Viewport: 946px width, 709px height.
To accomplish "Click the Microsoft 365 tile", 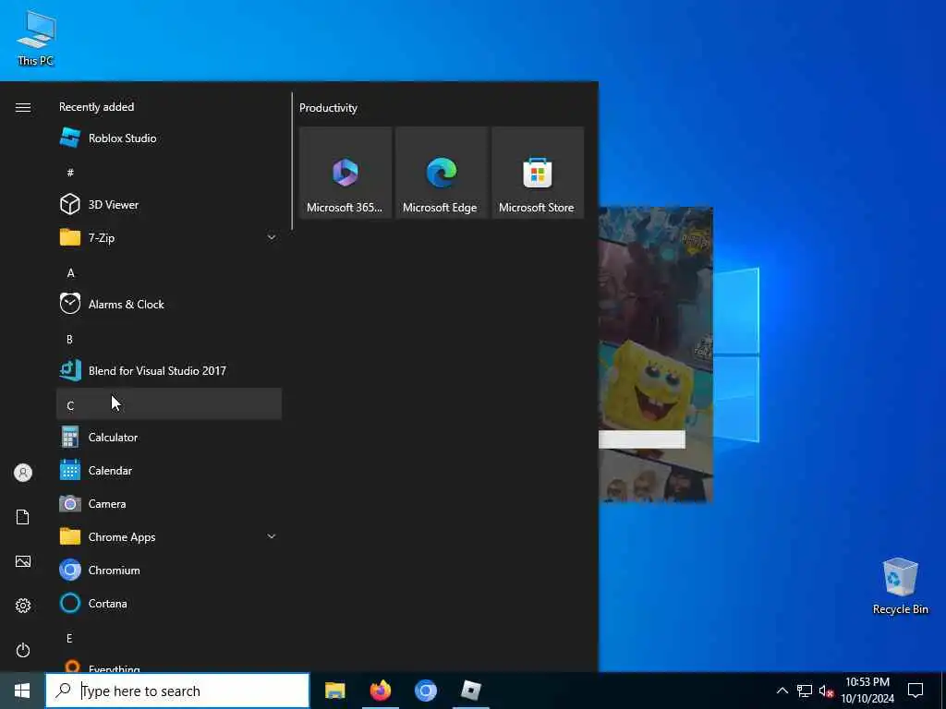I will point(346,173).
